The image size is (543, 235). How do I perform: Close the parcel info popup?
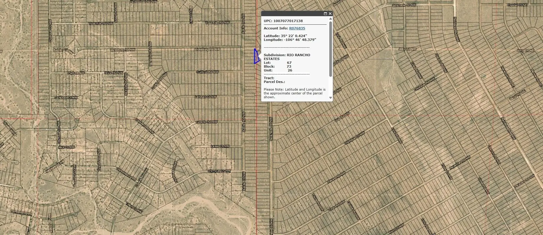click(330, 14)
